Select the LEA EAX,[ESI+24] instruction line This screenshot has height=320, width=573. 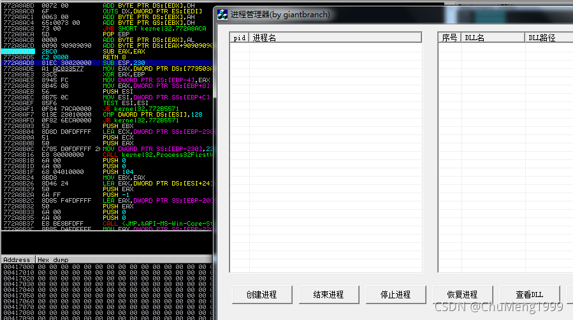coord(106,184)
